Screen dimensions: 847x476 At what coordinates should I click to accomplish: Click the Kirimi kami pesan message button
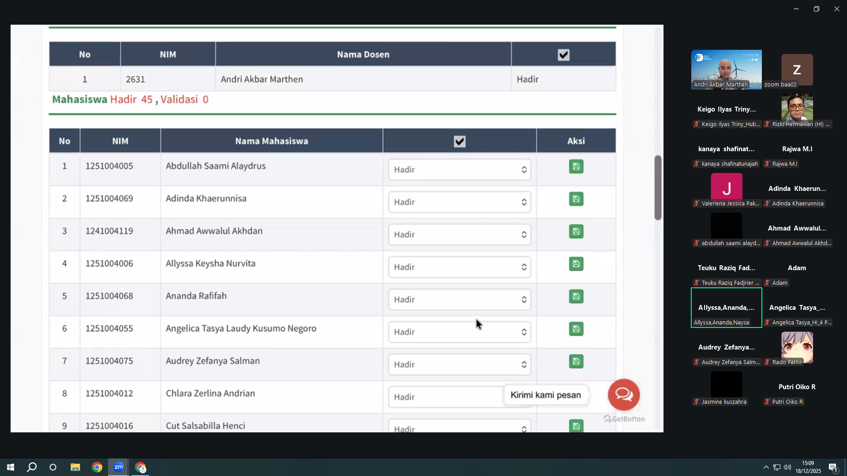pyautogui.click(x=546, y=395)
